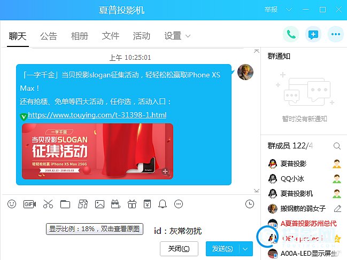Open the three-dots more options button
The width and height of the screenshot is (347, 260).
coord(335,34)
